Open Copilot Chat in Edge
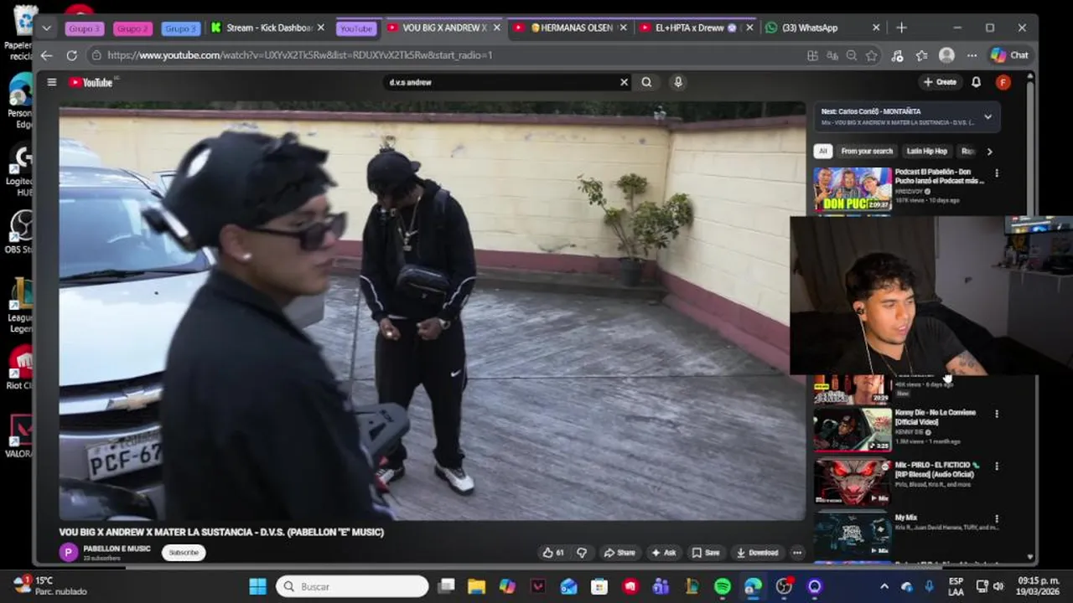 [1009, 55]
